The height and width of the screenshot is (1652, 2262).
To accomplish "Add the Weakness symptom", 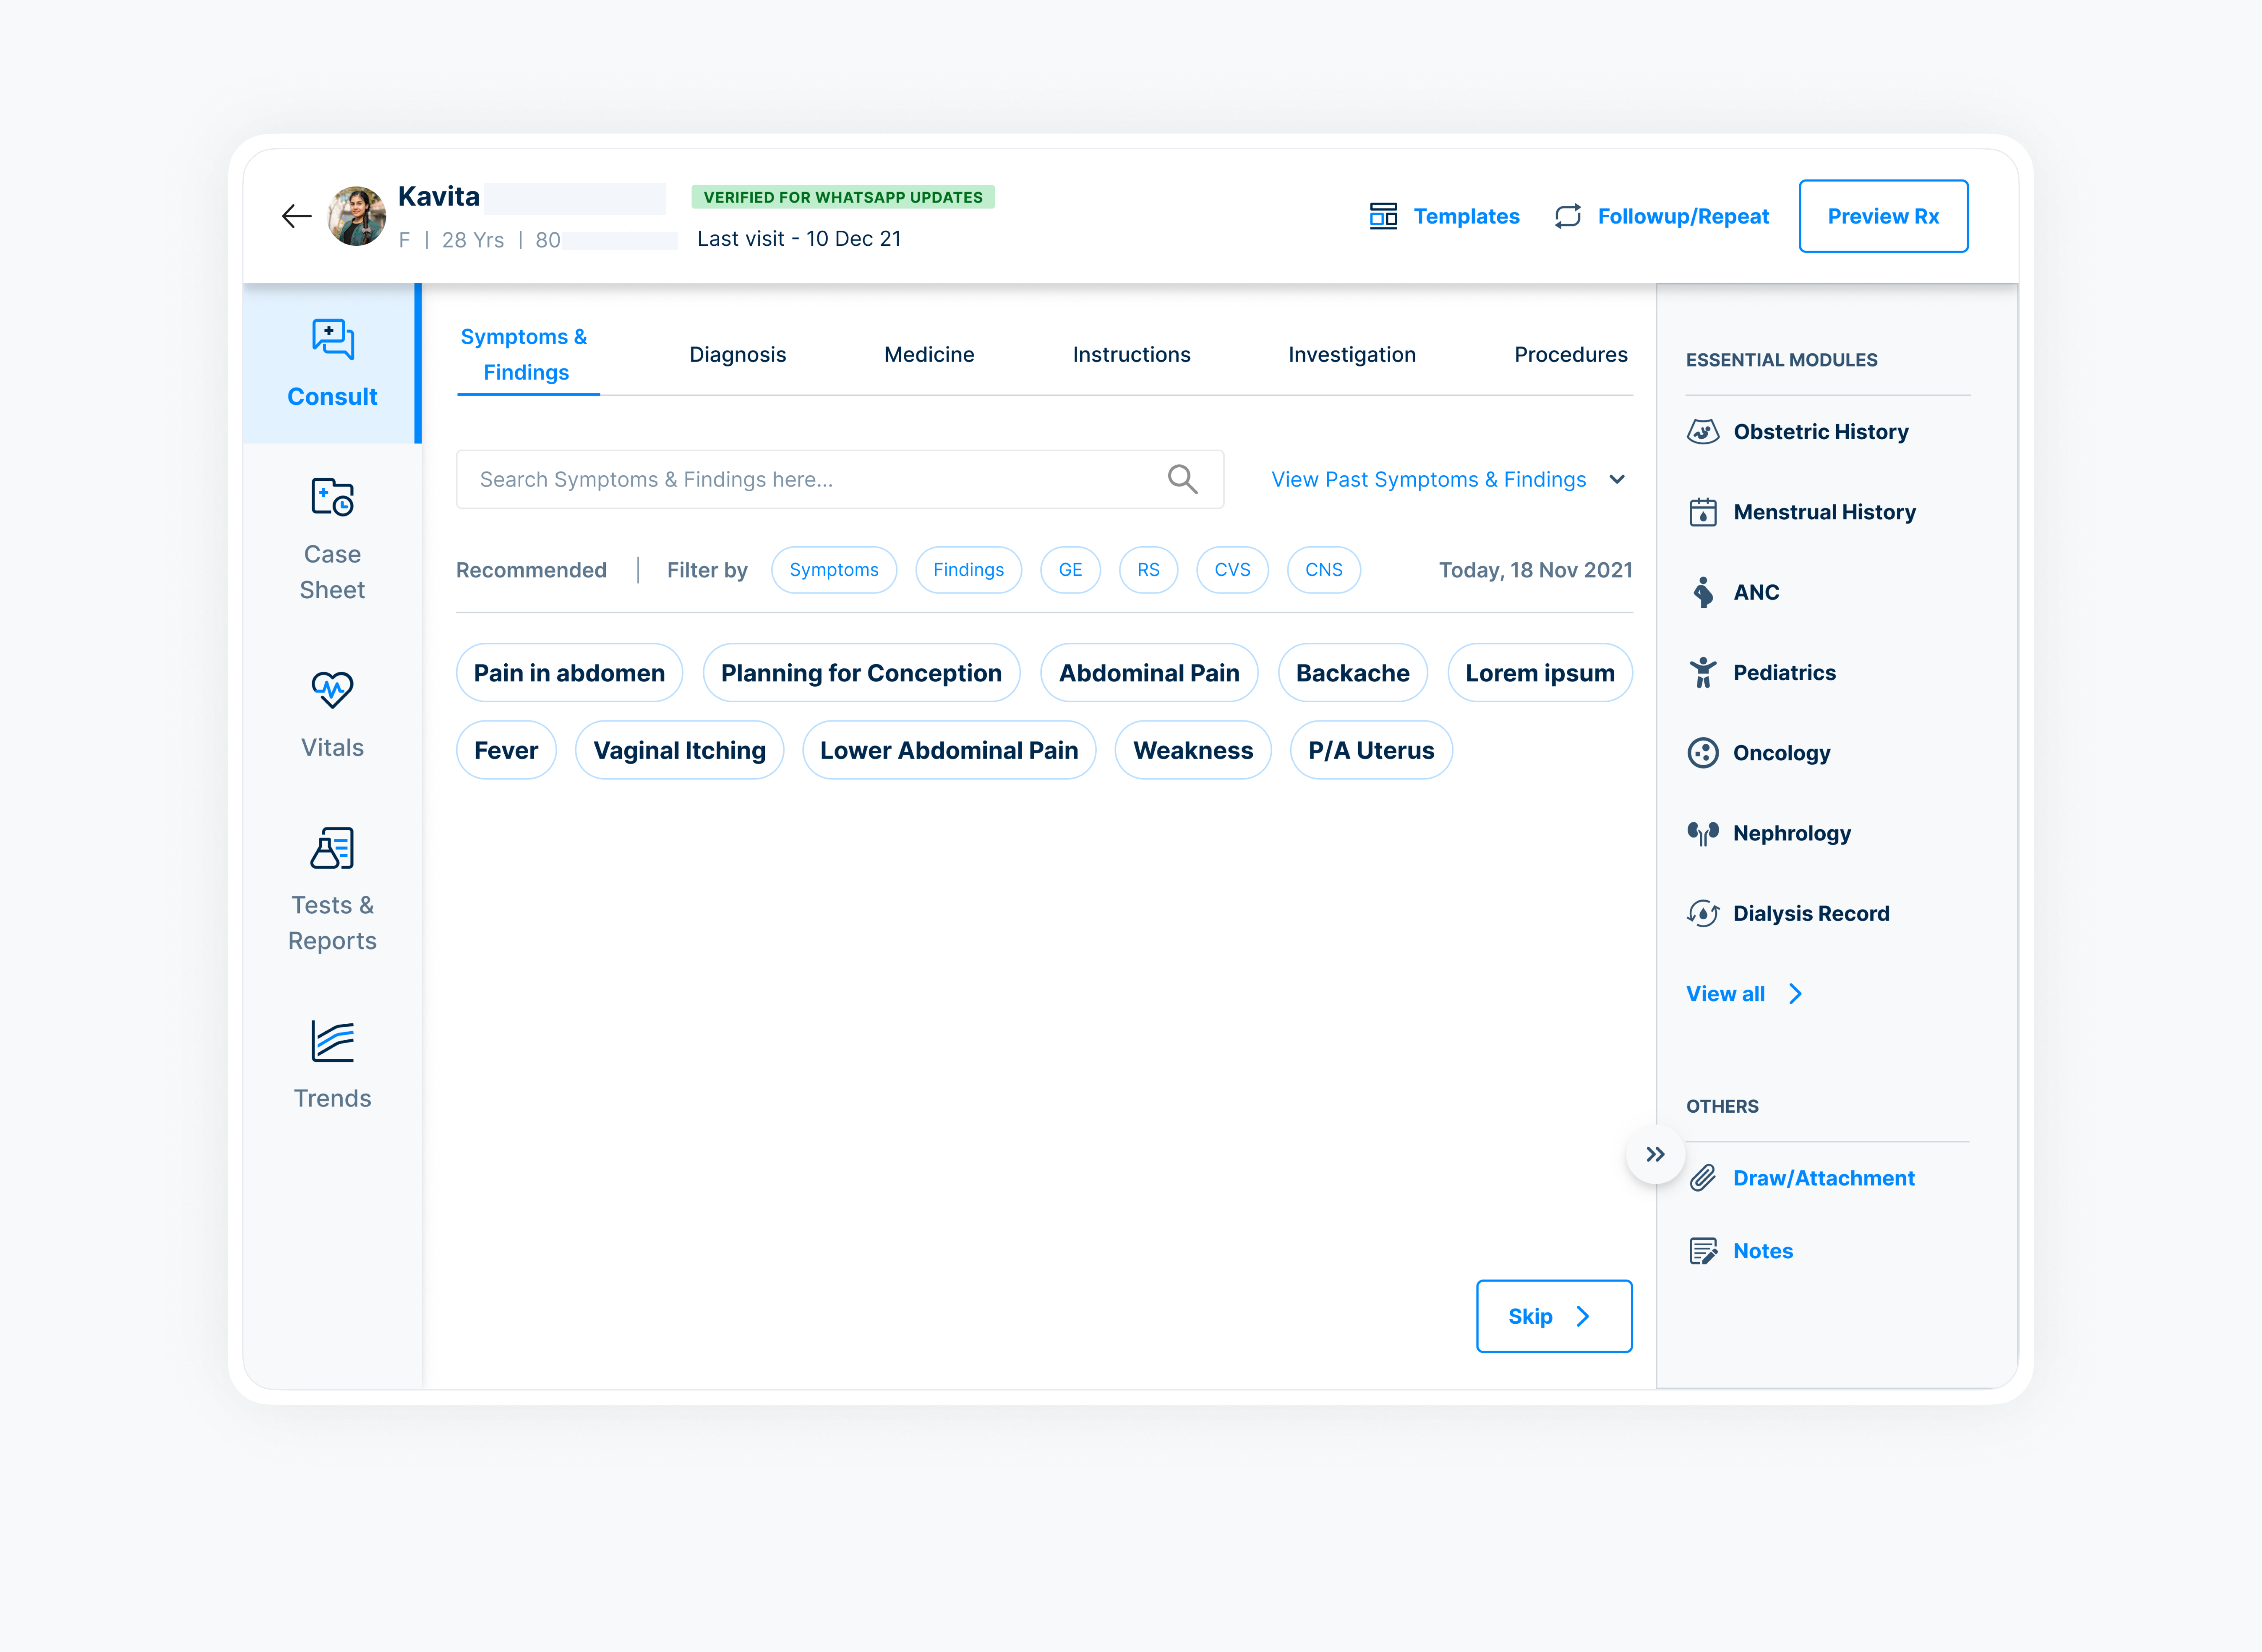I will coord(1193,750).
